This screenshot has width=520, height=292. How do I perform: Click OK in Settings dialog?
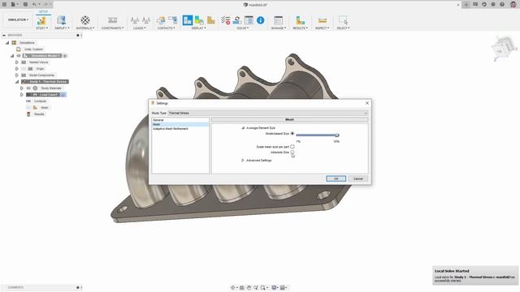(336, 178)
